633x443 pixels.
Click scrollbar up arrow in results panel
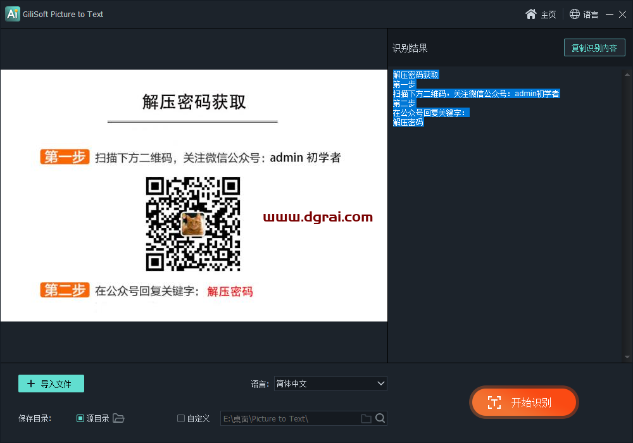[x=627, y=75]
